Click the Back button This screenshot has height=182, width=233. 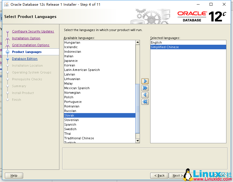(159, 175)
